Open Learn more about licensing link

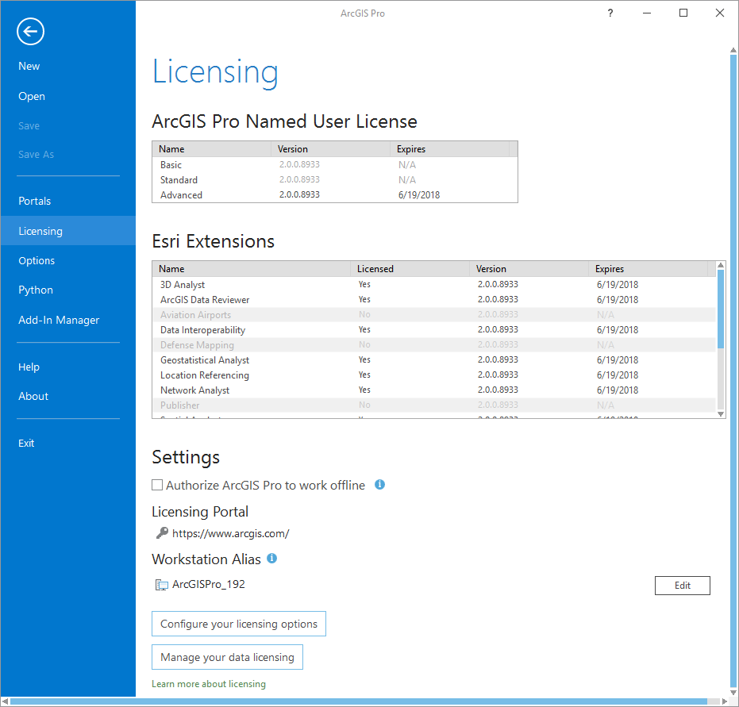click(x=209, y=684)
